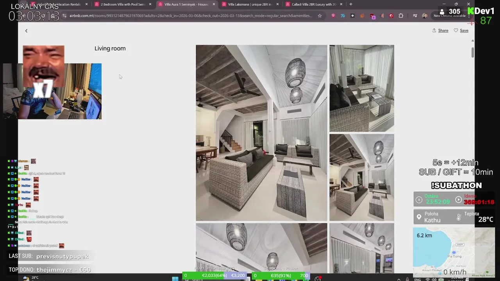Close the 2 Bedroom Villa with Pool tab
Viewport: 500px width, 281px height.
pyautogui.click(x=150, y=4)
